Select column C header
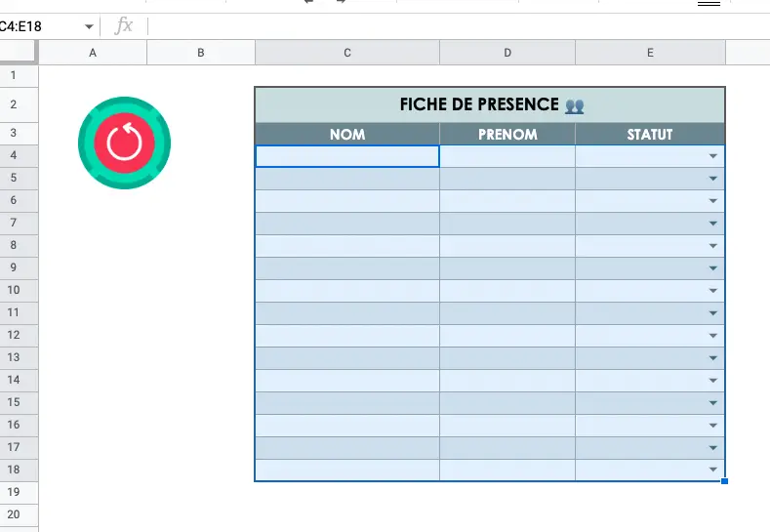This screenshot has height=532, width=770. coord(347,53)
